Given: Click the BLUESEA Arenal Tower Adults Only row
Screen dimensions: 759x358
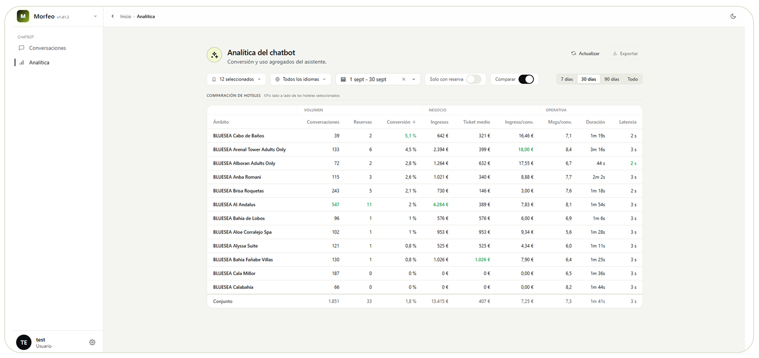Looking at the screenshot, I should [424, 149].
